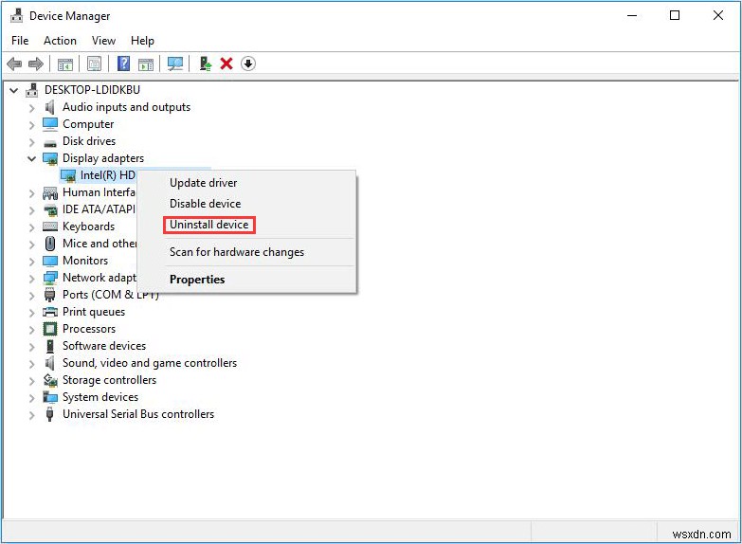
Task: Toggle show/hide action pane toolbar icon
Action: click(x=146, y=63)
